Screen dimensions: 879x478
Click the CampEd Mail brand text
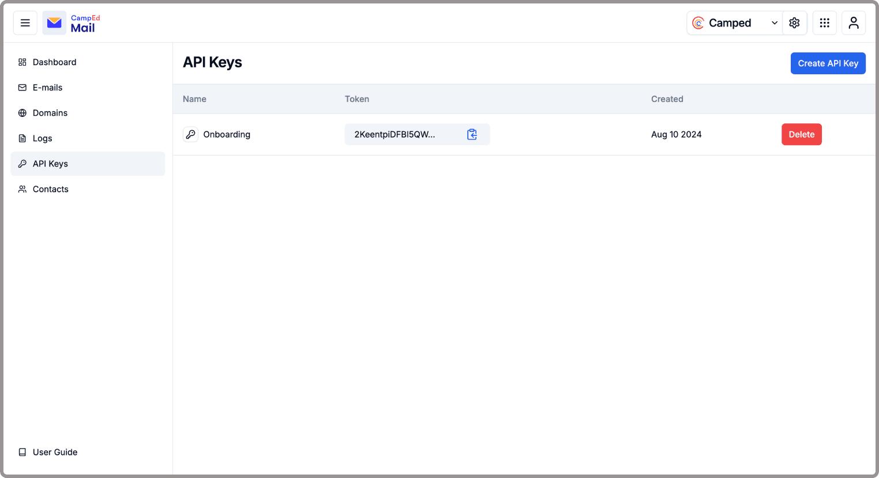(85, 24)
